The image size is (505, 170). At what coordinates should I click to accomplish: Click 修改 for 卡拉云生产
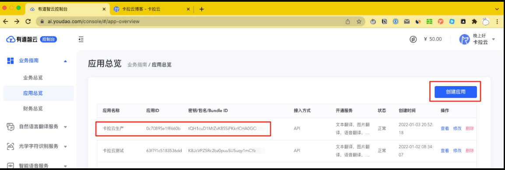pyautogui.click(x=457, y=128)
